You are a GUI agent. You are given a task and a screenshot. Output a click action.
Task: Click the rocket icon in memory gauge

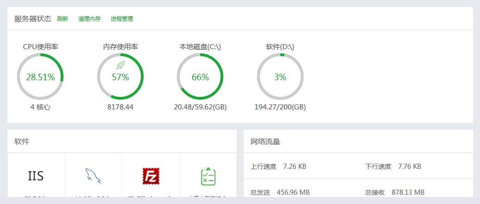(x=120, y=65)
